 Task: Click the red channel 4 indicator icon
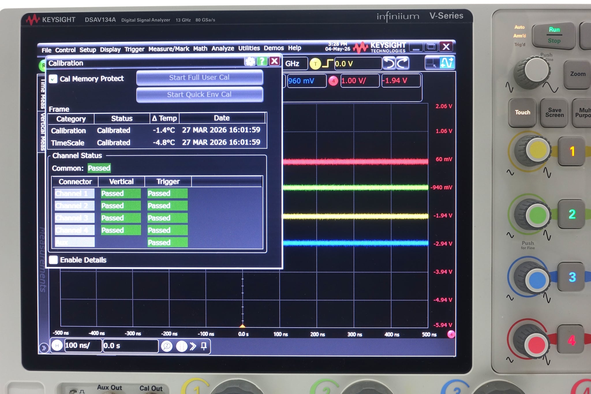pyautogui.click(x=333, y=81)
